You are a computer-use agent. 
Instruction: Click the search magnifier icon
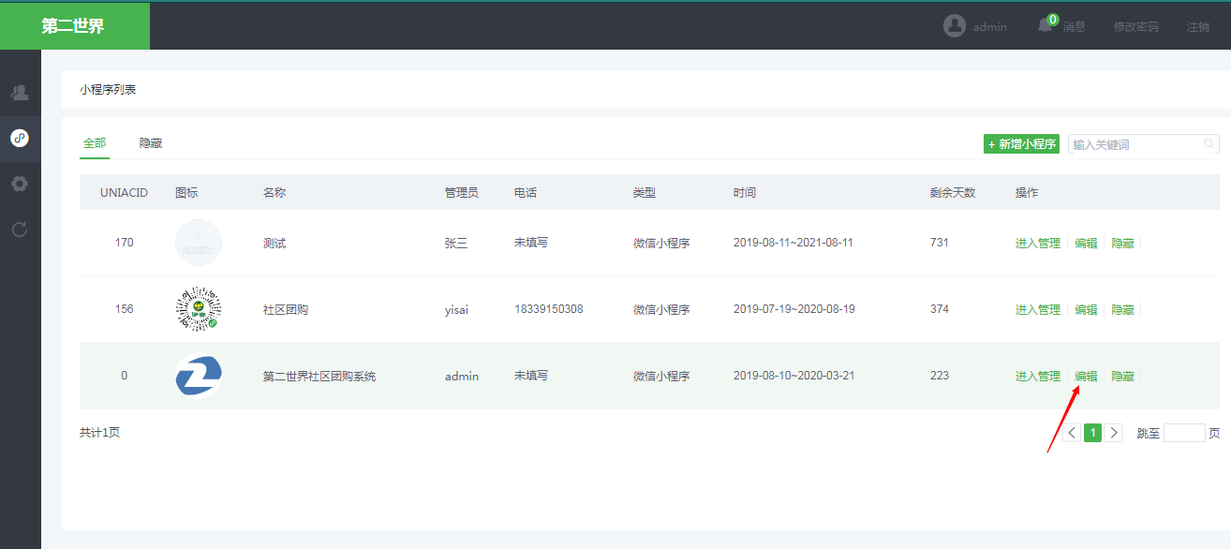point(1209,144)
